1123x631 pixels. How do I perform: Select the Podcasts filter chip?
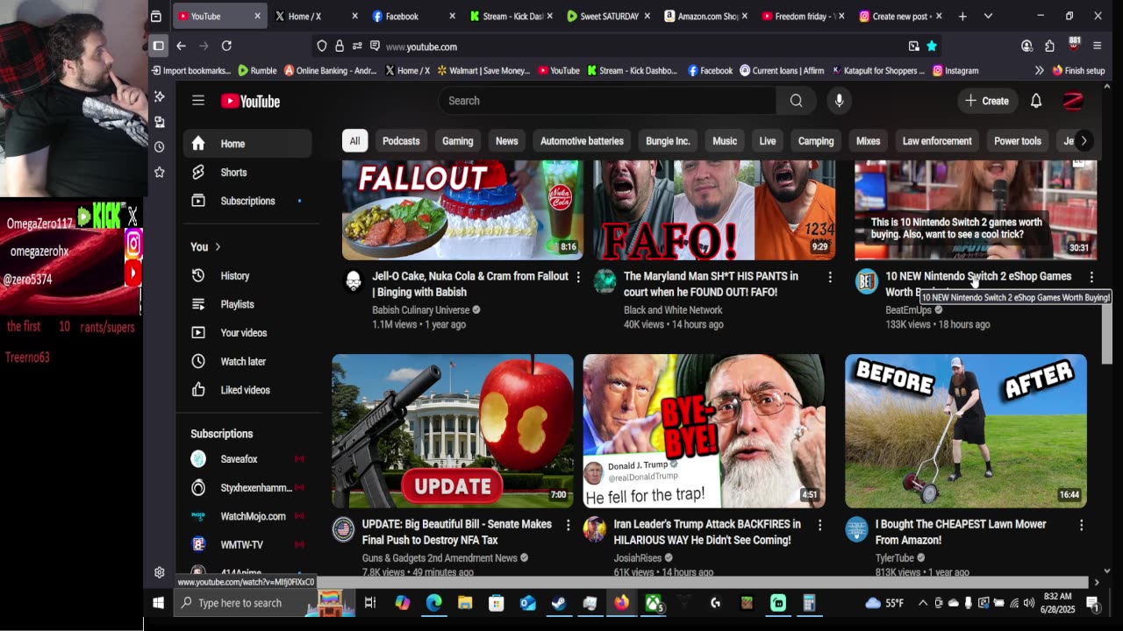point(401,141)
